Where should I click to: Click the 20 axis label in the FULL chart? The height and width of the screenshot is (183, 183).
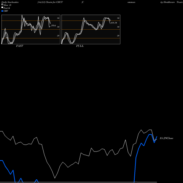(118, 36)
